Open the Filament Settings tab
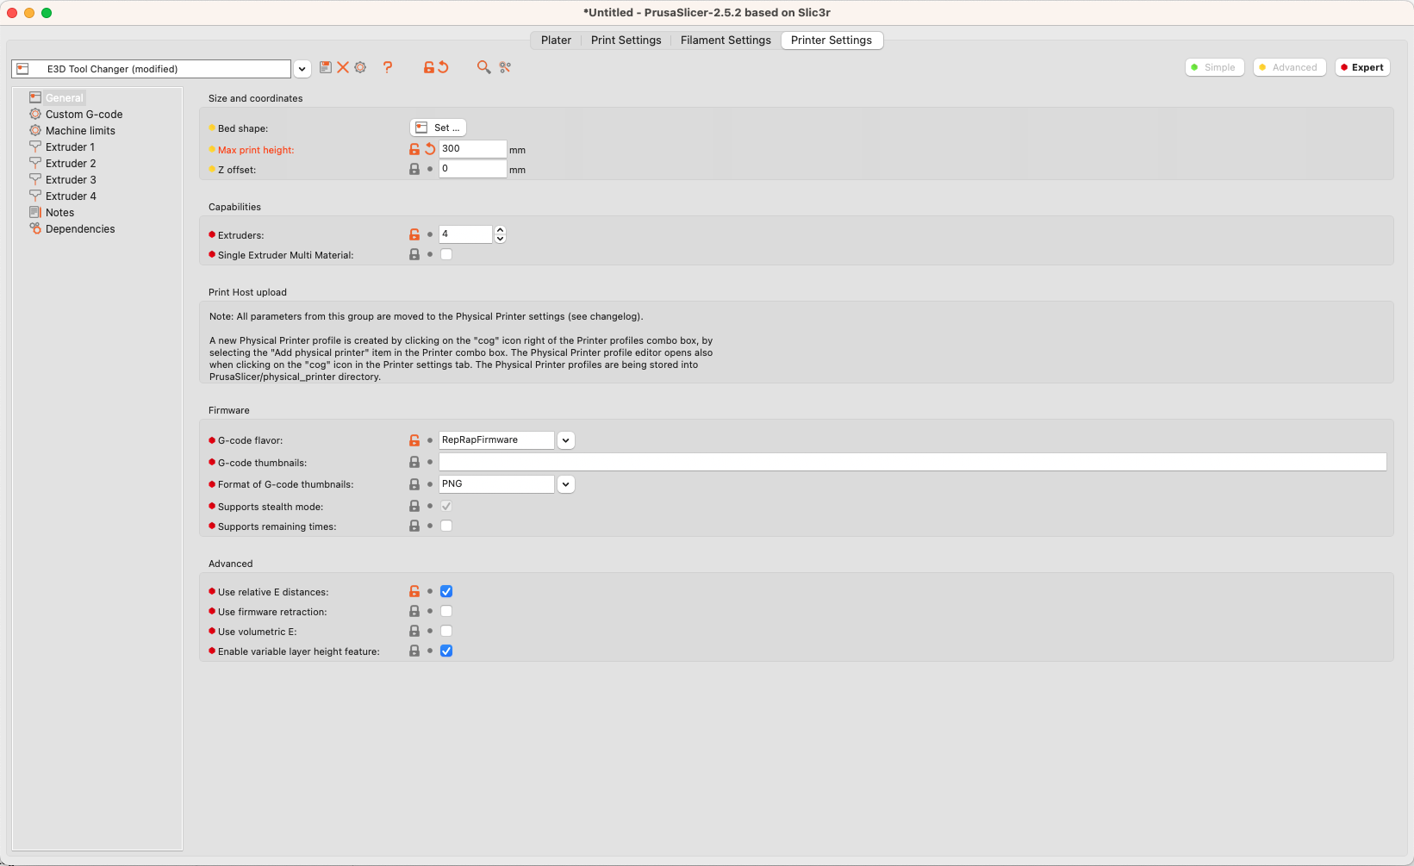This screenshot has width=1414, height=866. 726,40
